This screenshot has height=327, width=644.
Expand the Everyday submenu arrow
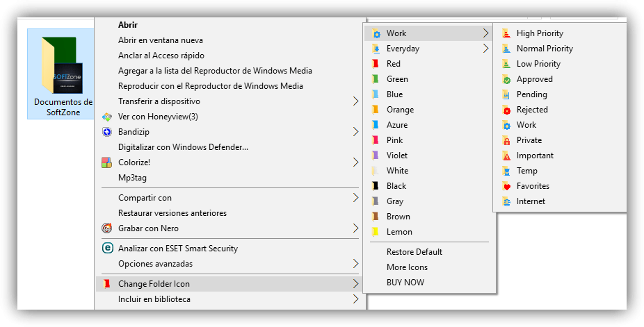(485, 49)
